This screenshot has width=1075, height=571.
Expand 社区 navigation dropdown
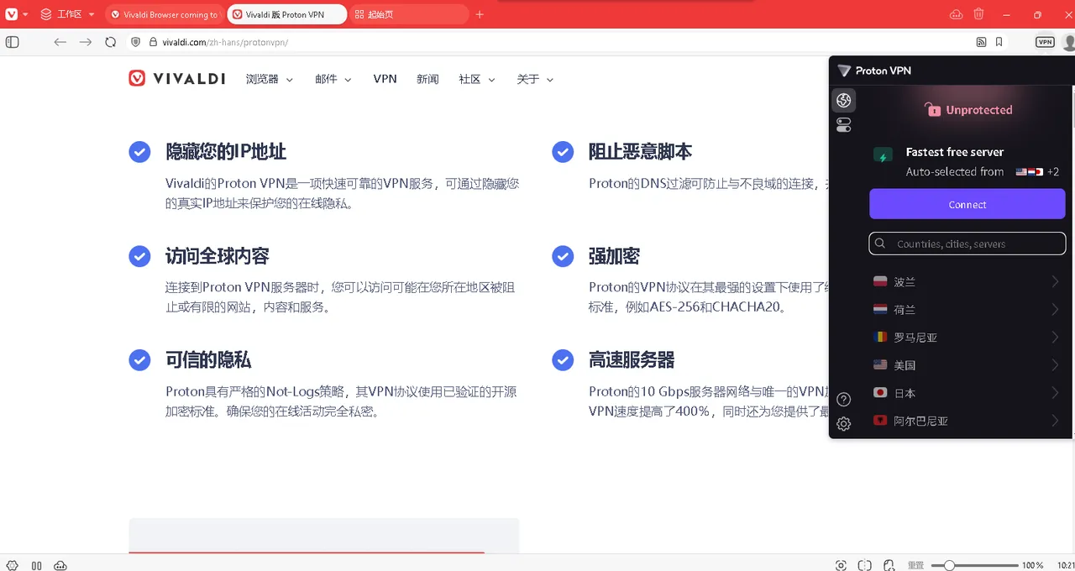tap(477, 79)
